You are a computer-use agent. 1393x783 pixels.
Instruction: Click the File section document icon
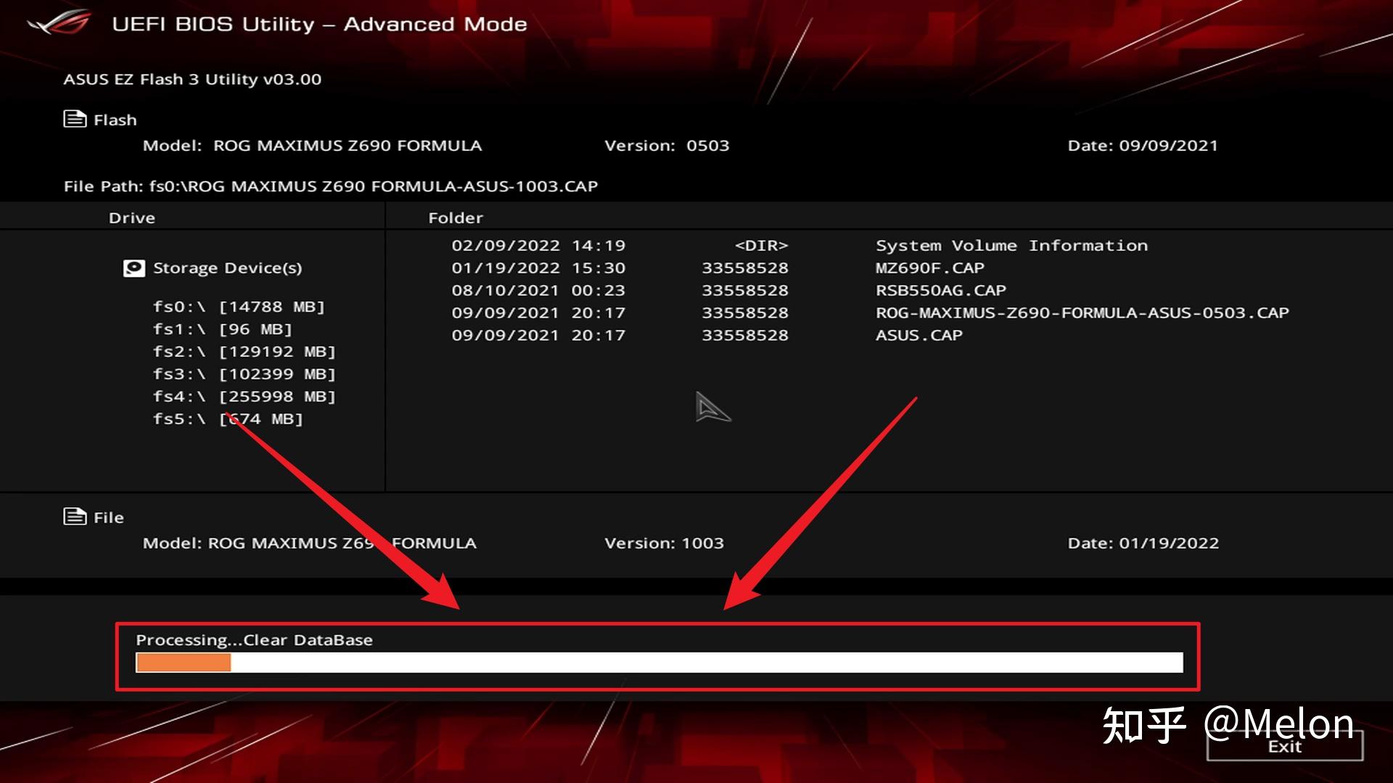click(75, 517)
